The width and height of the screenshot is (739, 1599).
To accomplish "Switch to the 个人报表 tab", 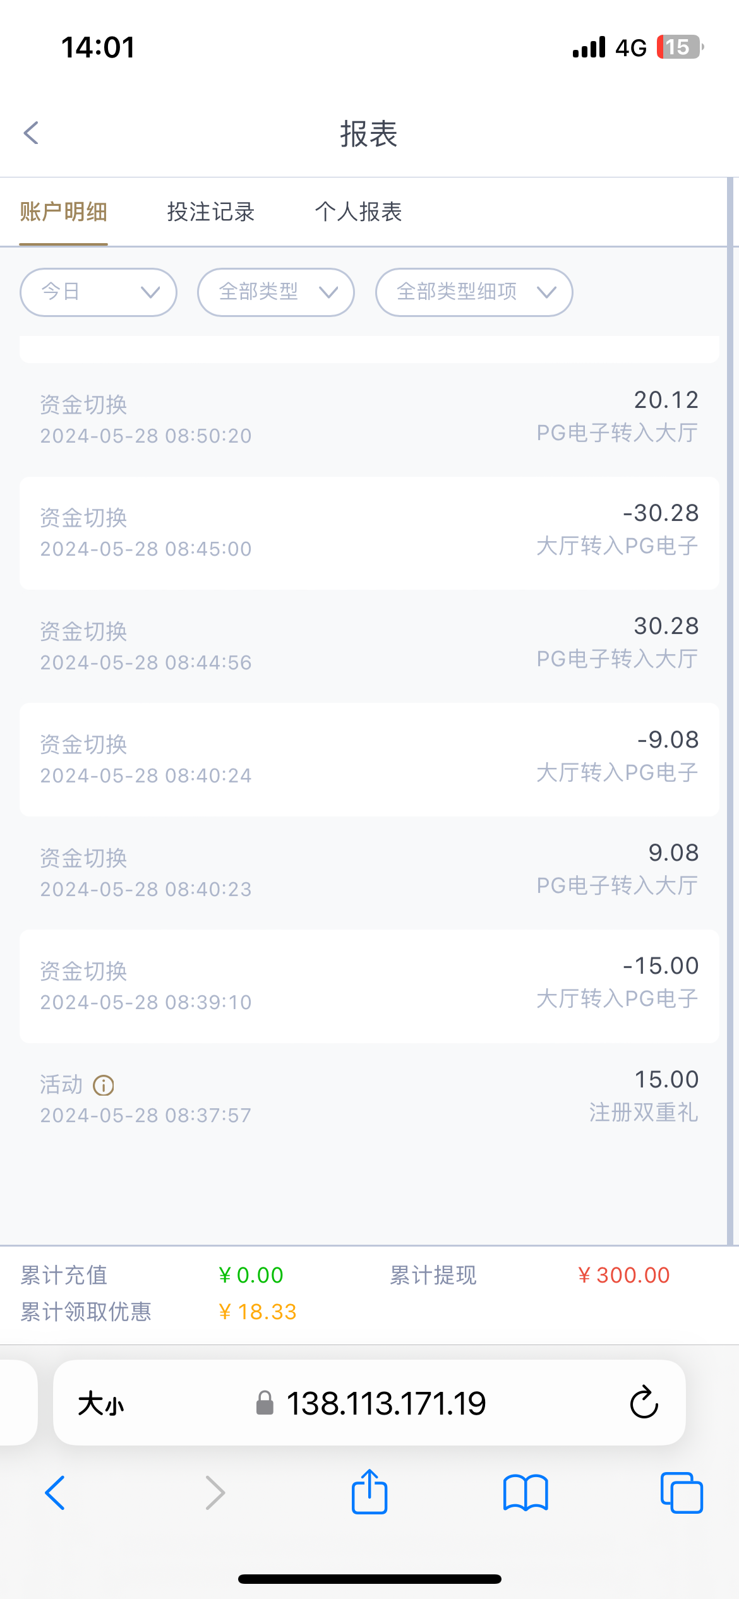I will [x=359, y=212].
